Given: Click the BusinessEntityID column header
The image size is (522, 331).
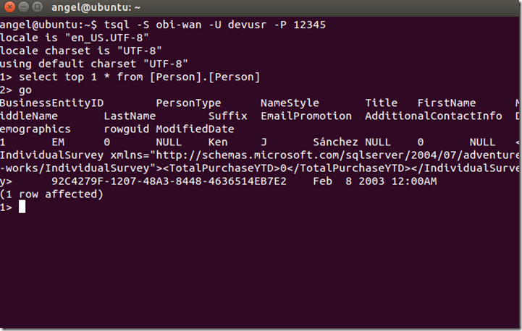Looking at the screenshot, I should (x=52, y=103).
